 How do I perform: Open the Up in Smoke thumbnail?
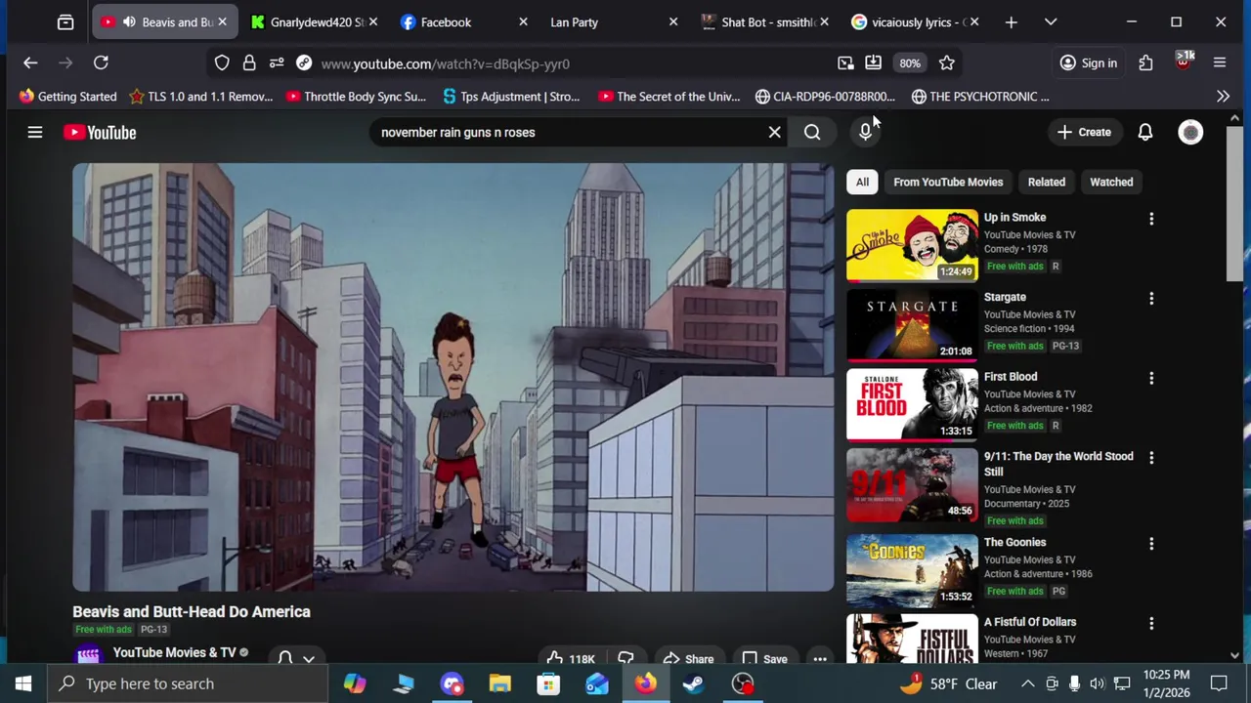click(912, 245)
